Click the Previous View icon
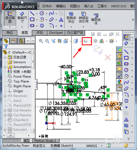Image resolution: width=137 pixels, height=150 pixels. (53, 41)
